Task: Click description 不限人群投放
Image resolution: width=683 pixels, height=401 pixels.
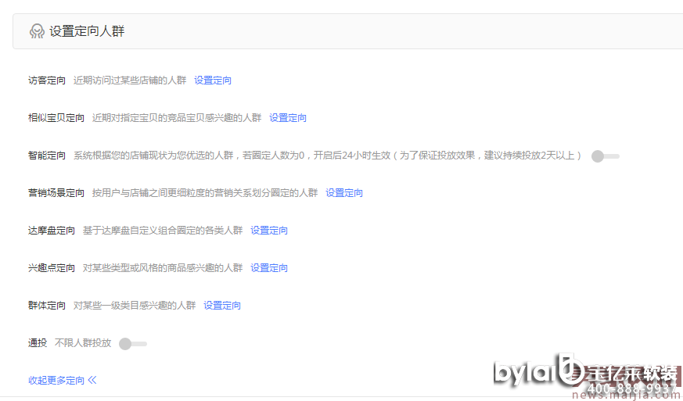Action: tap(83, 342)
